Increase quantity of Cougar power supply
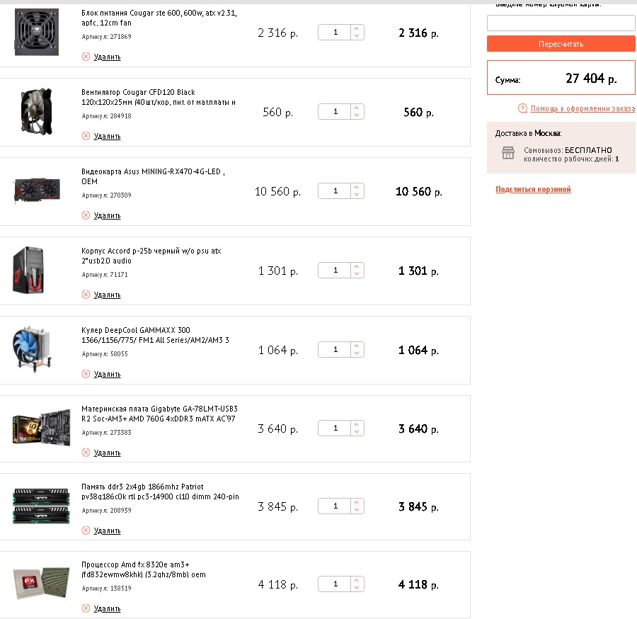637x619 pixels. pos(357,29)
